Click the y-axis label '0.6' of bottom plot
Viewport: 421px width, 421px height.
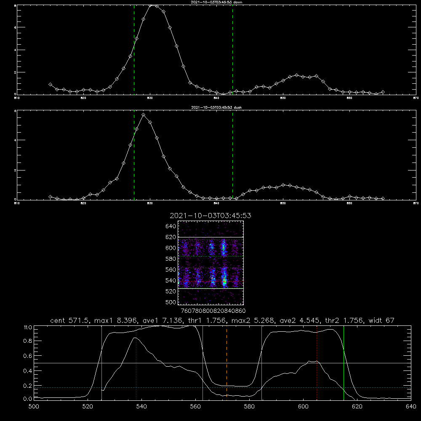point(28,356)
